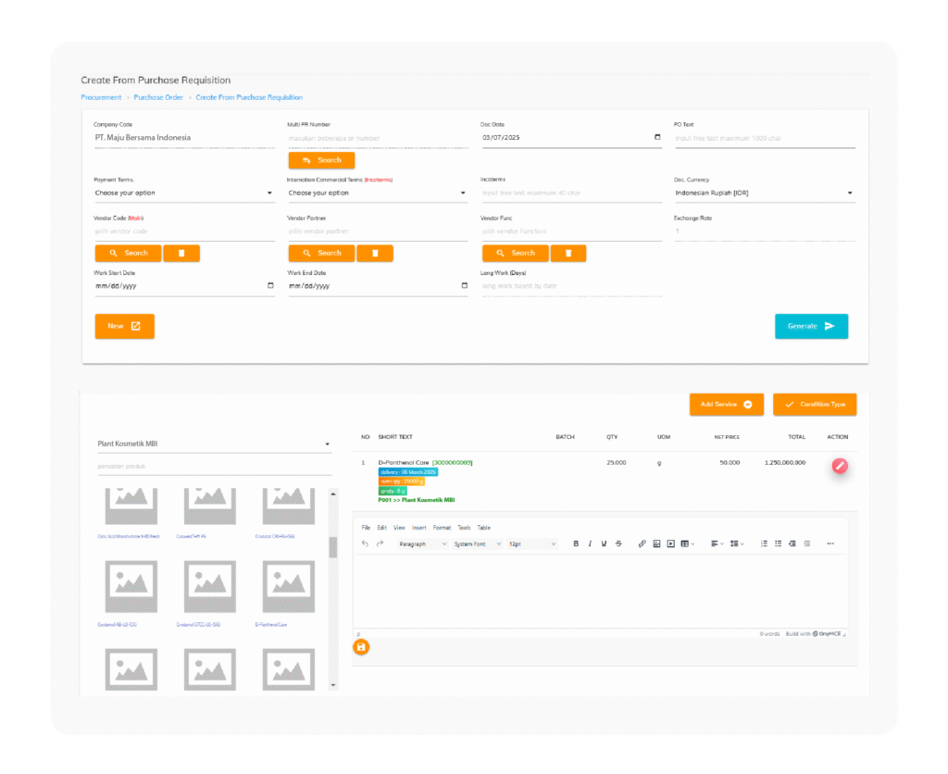Open the Plant Kosmetik MBI dropdown
The width and height of the screenshot is (948, 774).
click(x=214, y=444)
